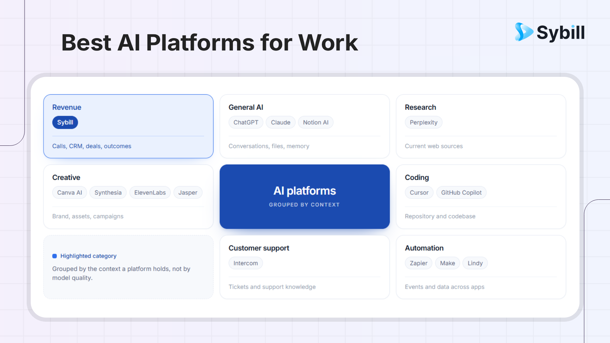Click the Perplexity chip
610x343 pixels.
coord(424,122)
